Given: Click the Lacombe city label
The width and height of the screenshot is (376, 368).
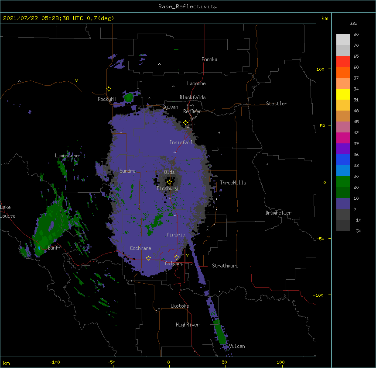Looking at the screenshot, I should click(x=196, y=83).
